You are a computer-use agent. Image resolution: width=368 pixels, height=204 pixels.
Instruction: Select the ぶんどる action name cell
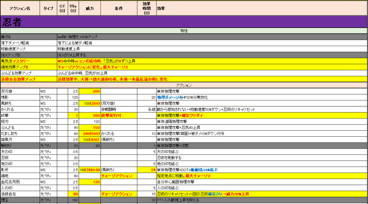20,127
